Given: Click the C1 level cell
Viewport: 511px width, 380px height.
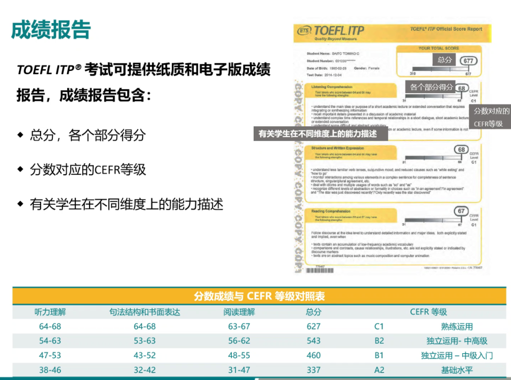Looking at the screenshot, I should tap(379, 326).
